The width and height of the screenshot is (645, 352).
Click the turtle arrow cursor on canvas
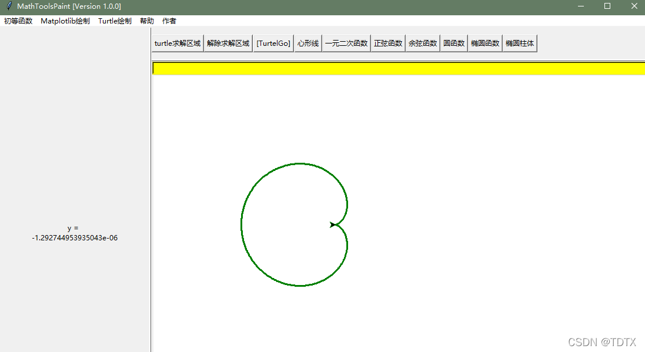pyautogui.click(x=332, y=224)
